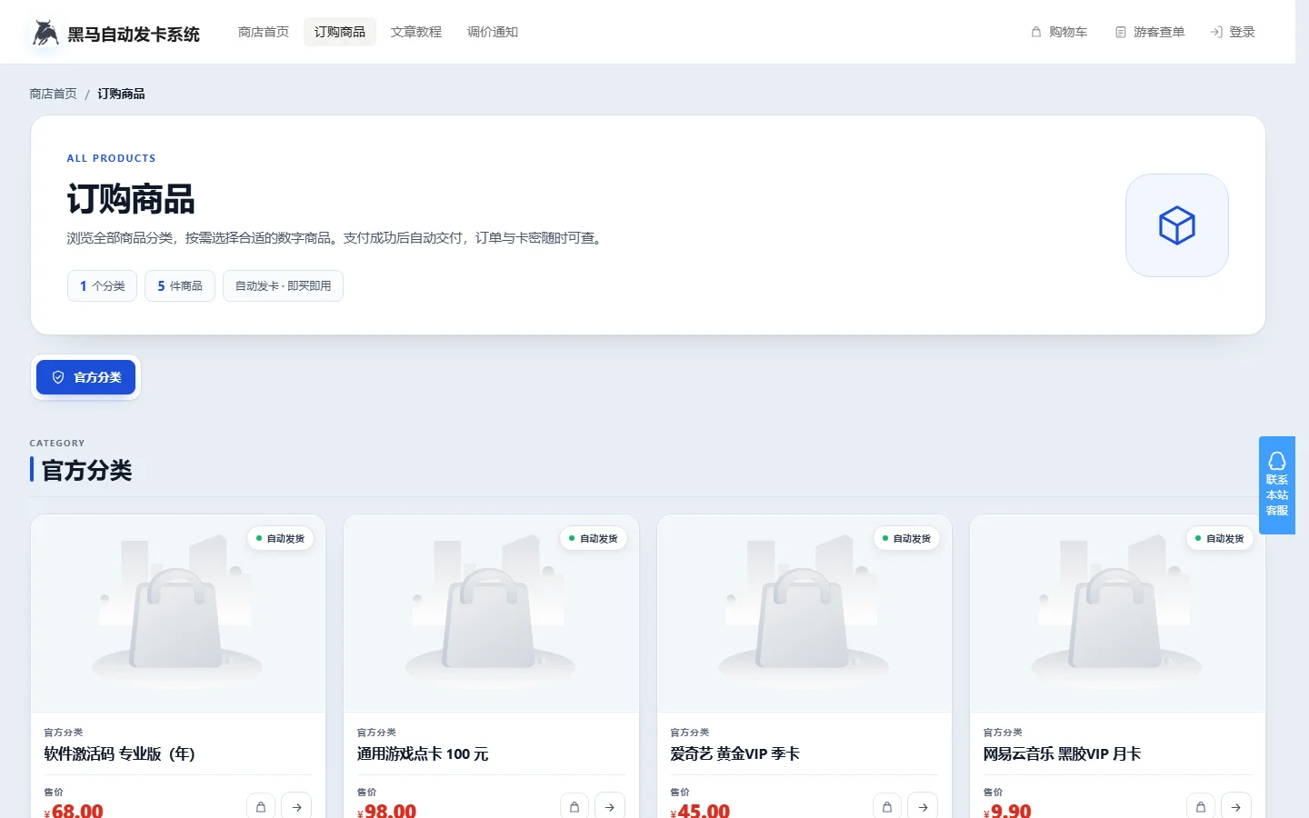This screenshot has height=818, width=1309.
Task: Open 联系本站客服 support widget
Action: [1277, 485]
